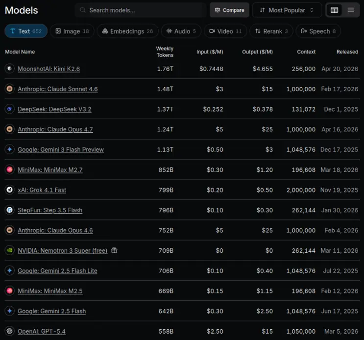Switch to list view layout
The height and width of the screenshot is (340, 364).
[351, 10]
